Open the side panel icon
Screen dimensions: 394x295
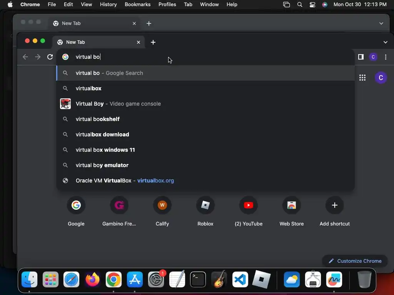(x=361, y=57)
